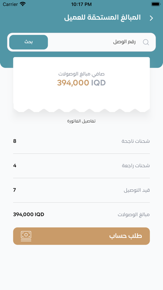Click the بحث search button
Screen dimensions: 163x290
[29, 42]
